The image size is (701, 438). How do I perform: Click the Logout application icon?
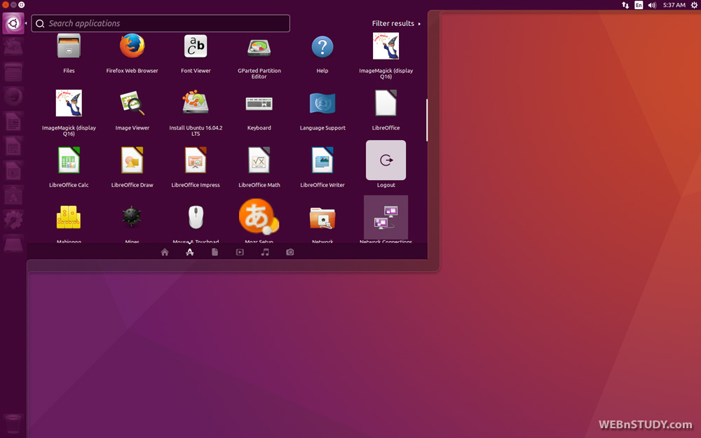(x=386, y=160)
